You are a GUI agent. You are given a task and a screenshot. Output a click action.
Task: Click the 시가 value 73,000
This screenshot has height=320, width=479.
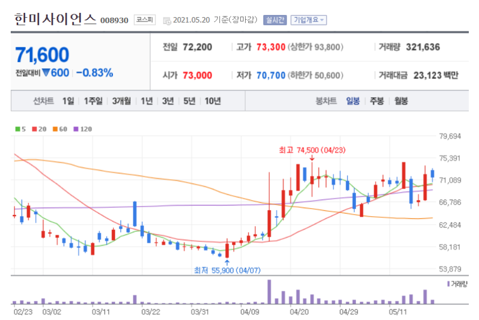[197, 75]
